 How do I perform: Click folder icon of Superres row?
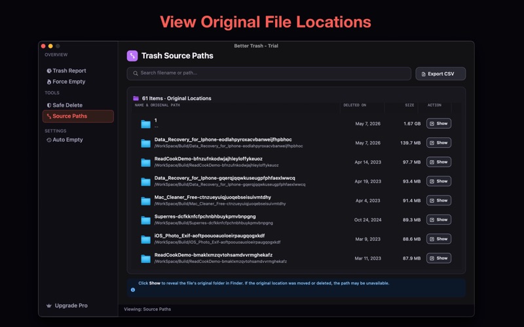pyautogui.click(x=145, y=220)
